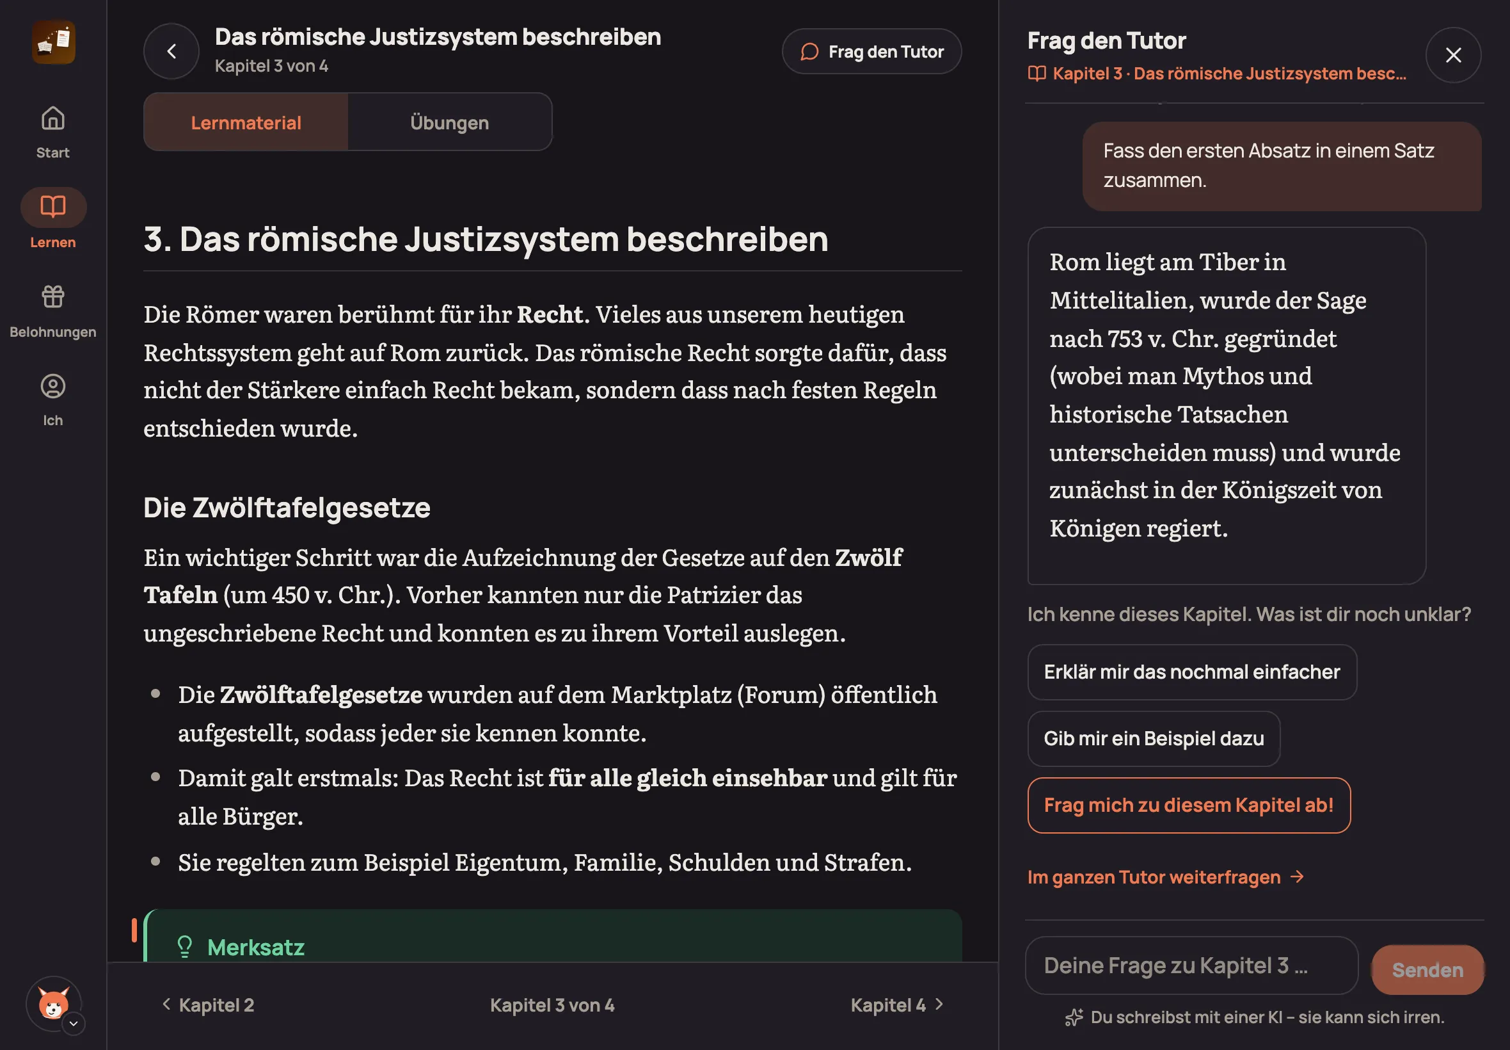
Task: Click the user message "Fass den ersten Absatz"
Action: click(x=1282, y=166)
